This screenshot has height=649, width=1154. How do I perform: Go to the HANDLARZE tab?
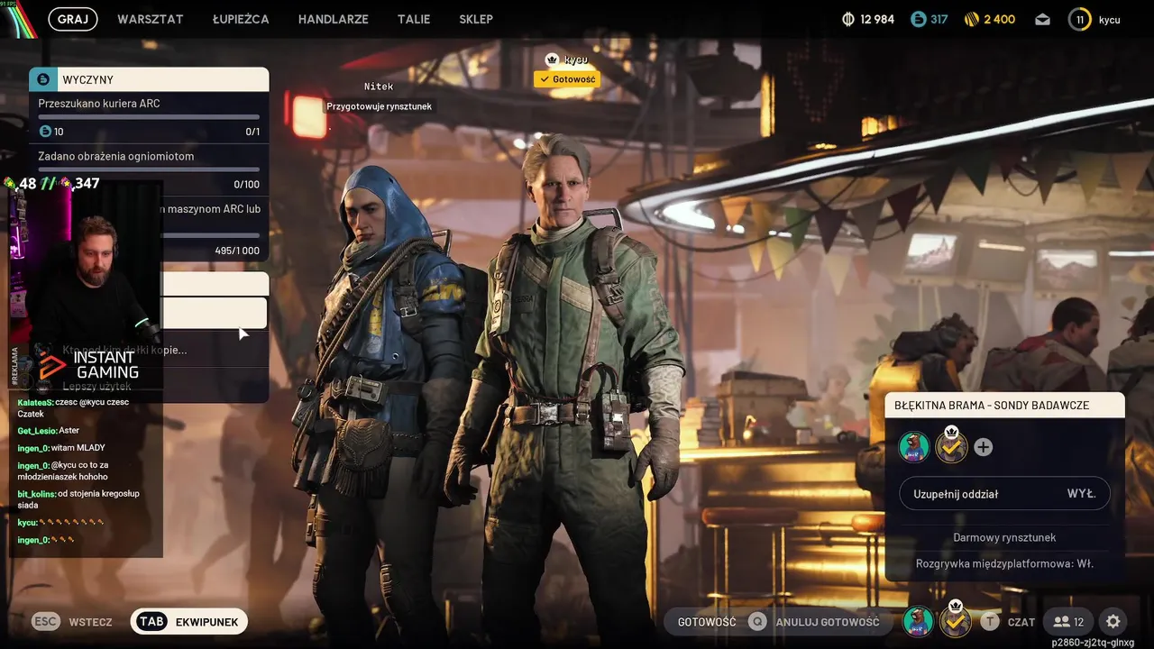(334, 19)
